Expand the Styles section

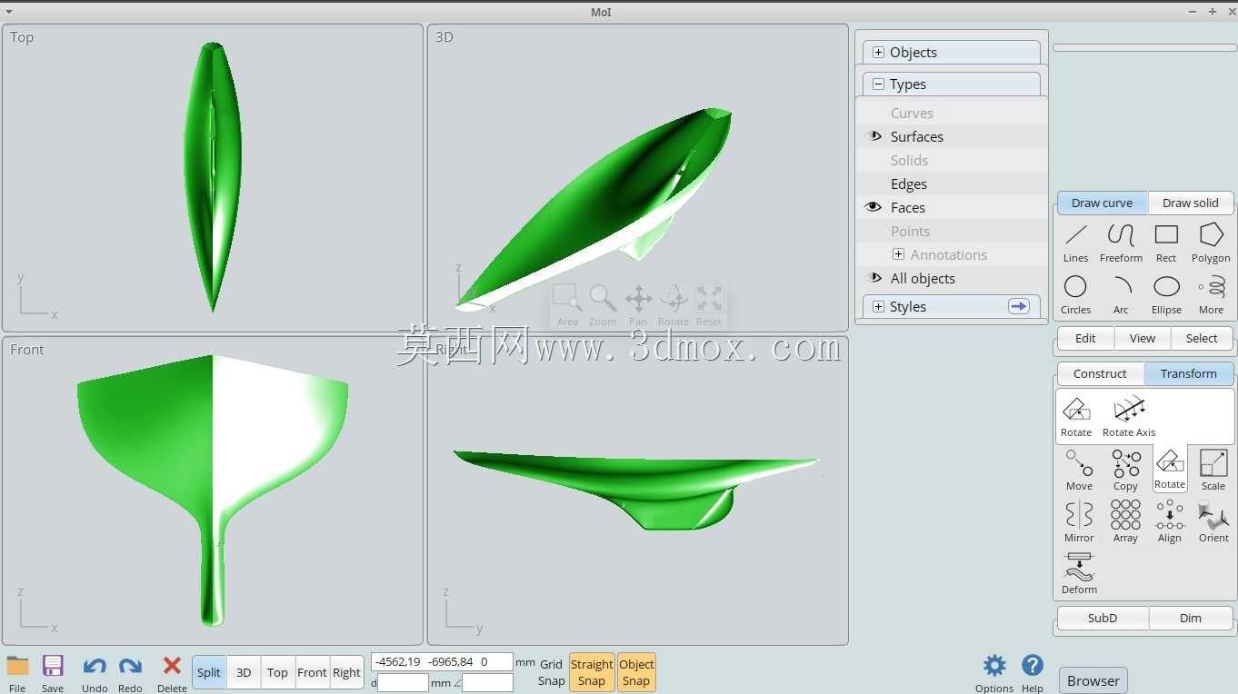click(x=878, y=307)
